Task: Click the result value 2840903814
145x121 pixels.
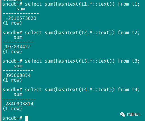Action: pos(19,104)
